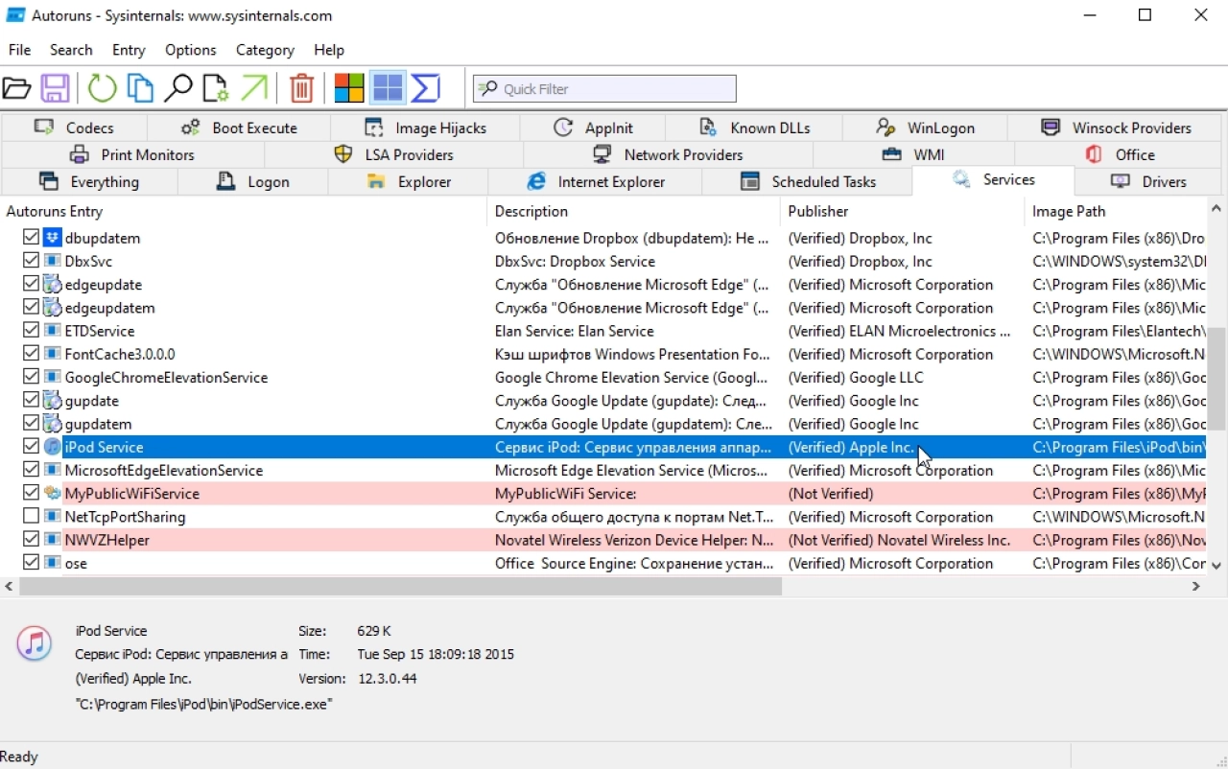The width and height of the screenshot is (1228, 769).
Task: Open the Codecs tab
Action: tap(75, 128)
